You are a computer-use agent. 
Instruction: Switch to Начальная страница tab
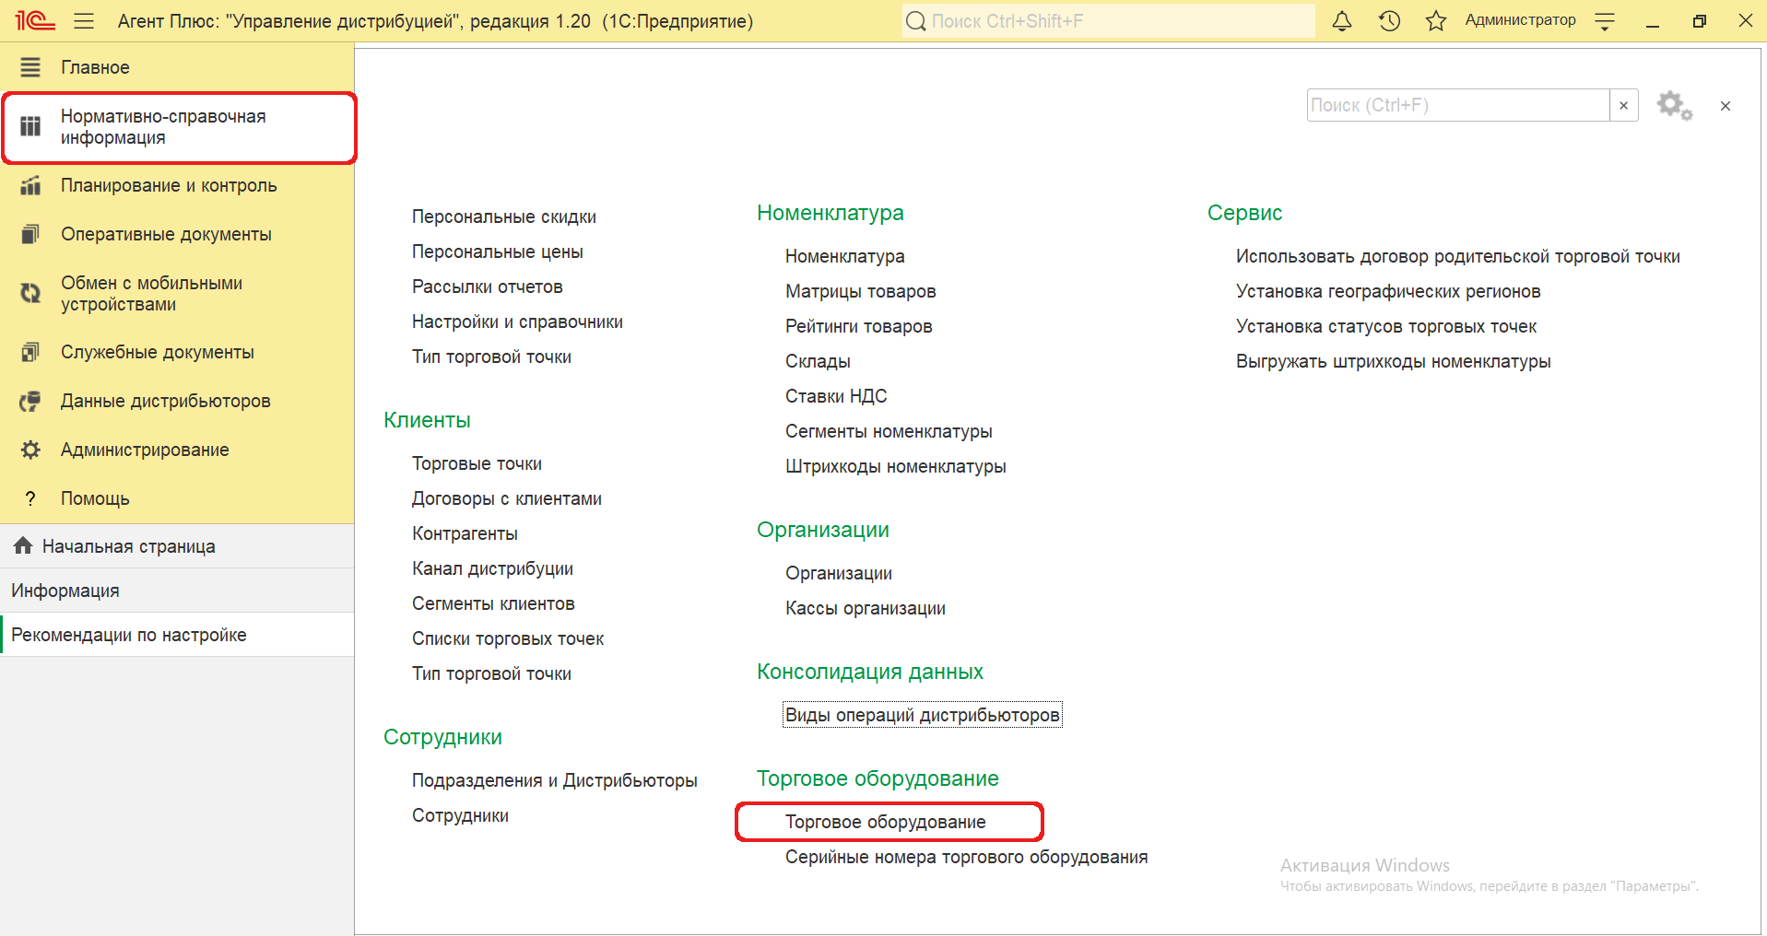click(x=128, y=546)
